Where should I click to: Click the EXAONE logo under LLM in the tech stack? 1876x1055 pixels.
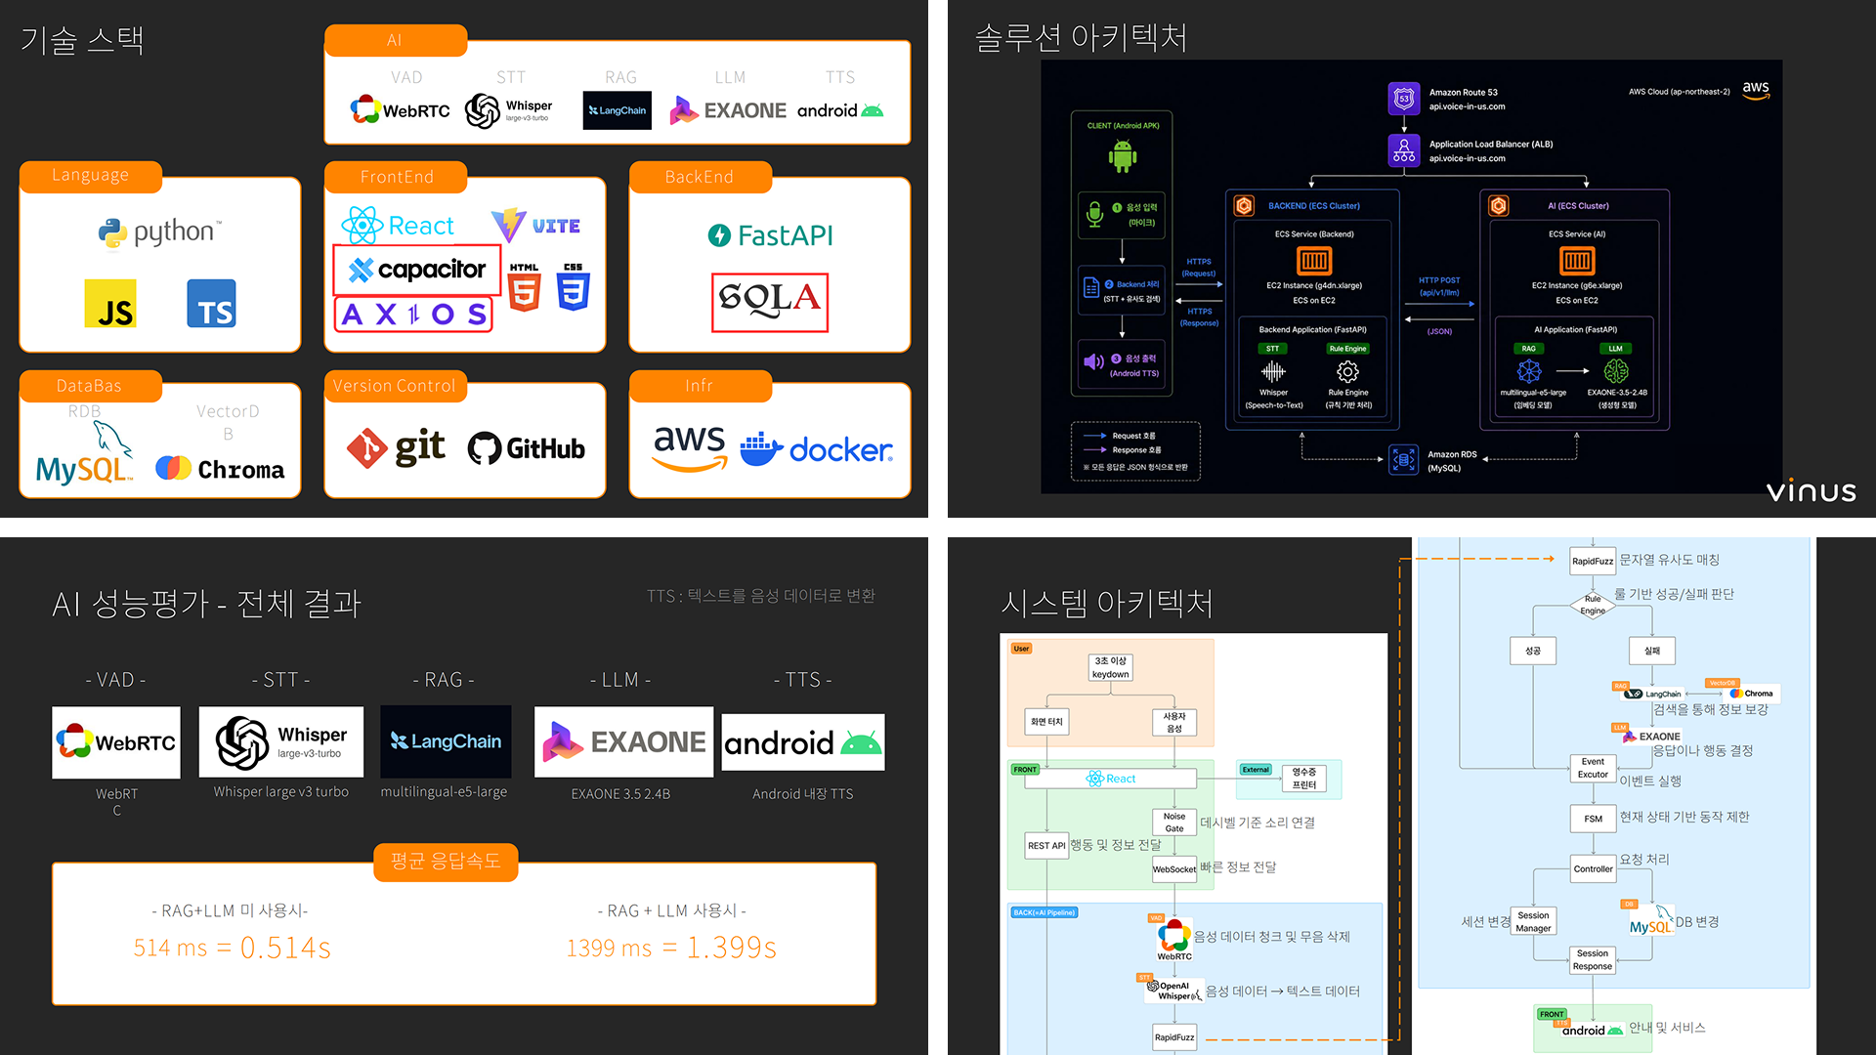pos(728,110)
